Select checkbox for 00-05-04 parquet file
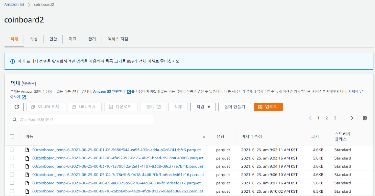This screenshot has width=375, height=196. (x=12, y=175)
